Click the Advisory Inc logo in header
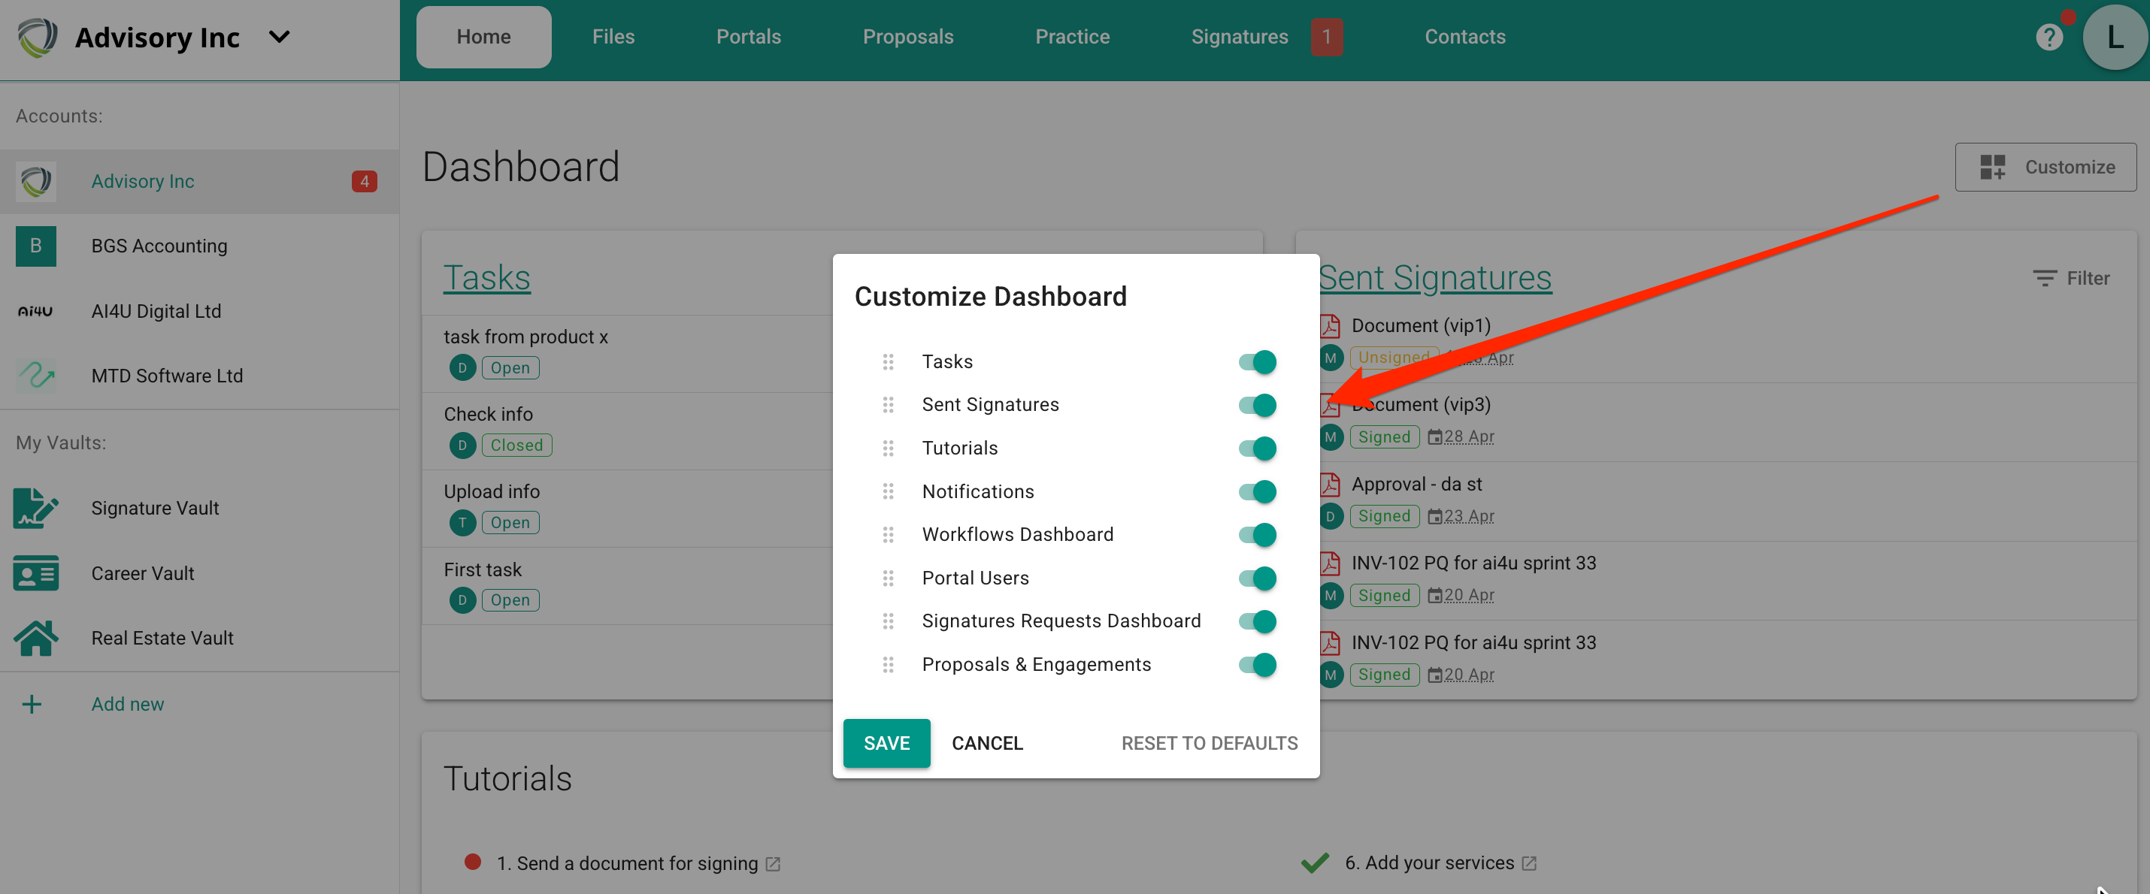 [38, 38]
